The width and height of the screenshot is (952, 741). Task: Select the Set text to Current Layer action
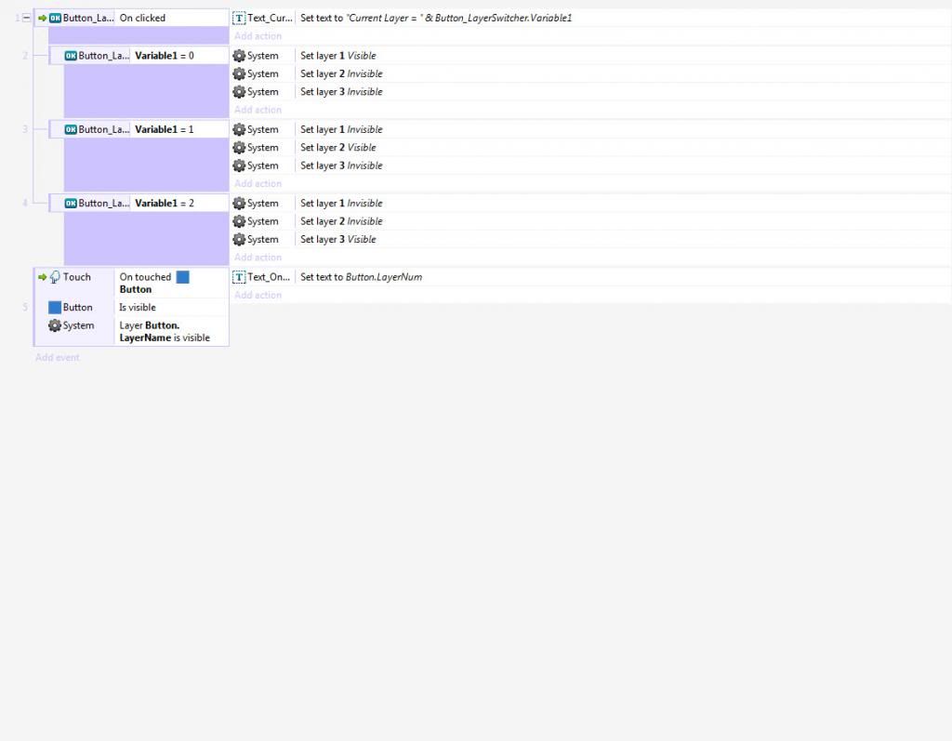coord(435,18)
